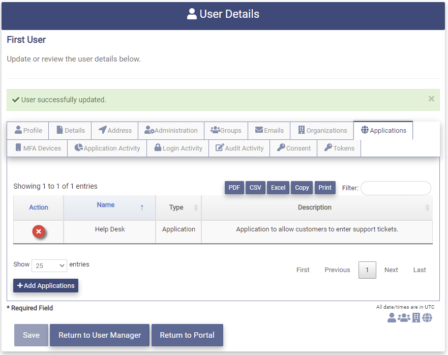Select page 1 in pagination

[367, 270]
